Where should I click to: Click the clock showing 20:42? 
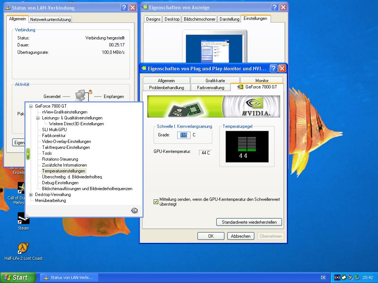368,277
